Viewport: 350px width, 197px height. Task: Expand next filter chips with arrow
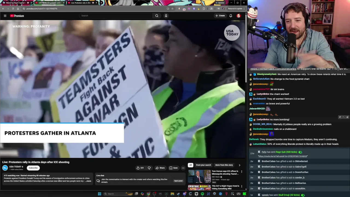pos(240,165)
